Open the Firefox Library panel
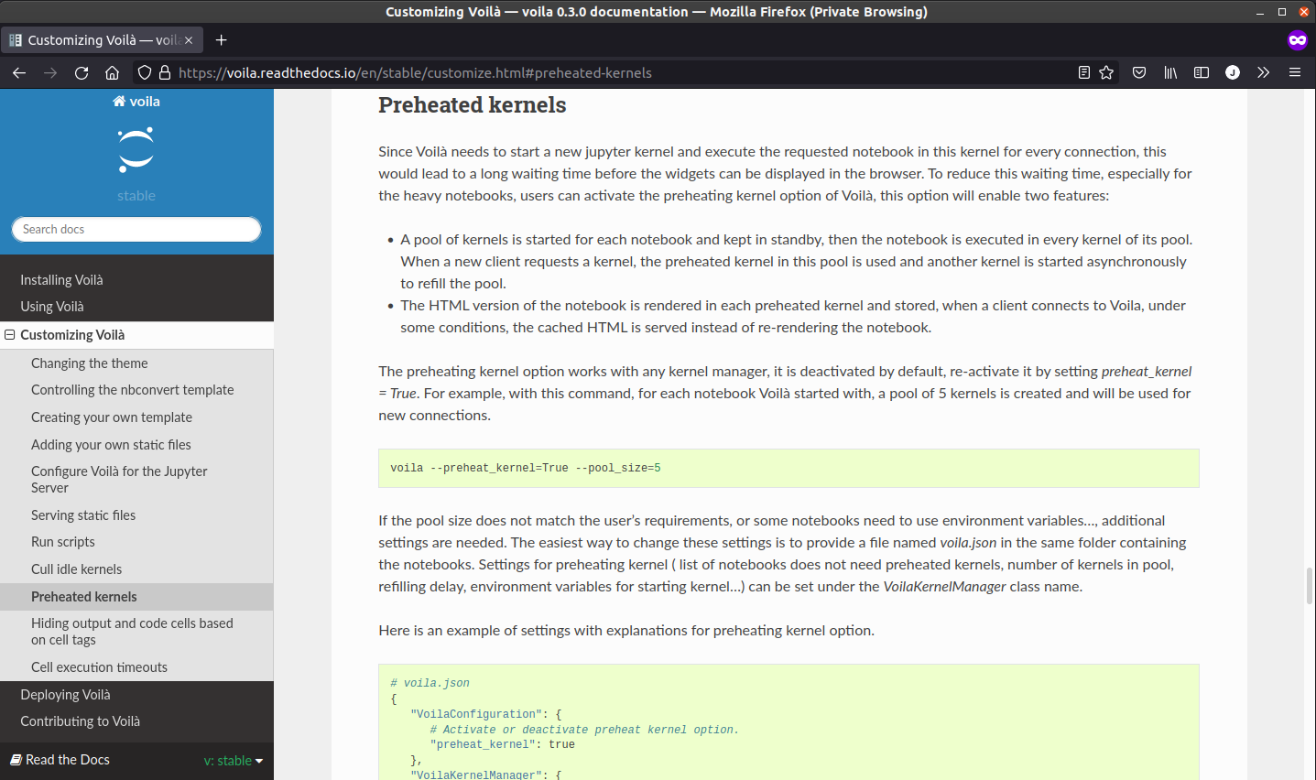The height and width of the screenshot is (780, 1316). click(1169, 72)
